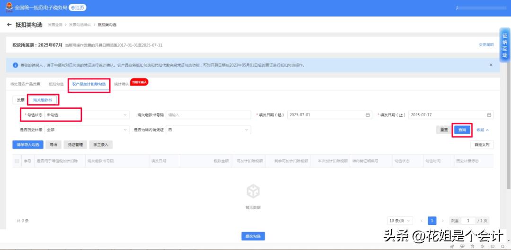Click the 勾选时间 column header
This screenshot has width=511, height=250.
(432, 161)
